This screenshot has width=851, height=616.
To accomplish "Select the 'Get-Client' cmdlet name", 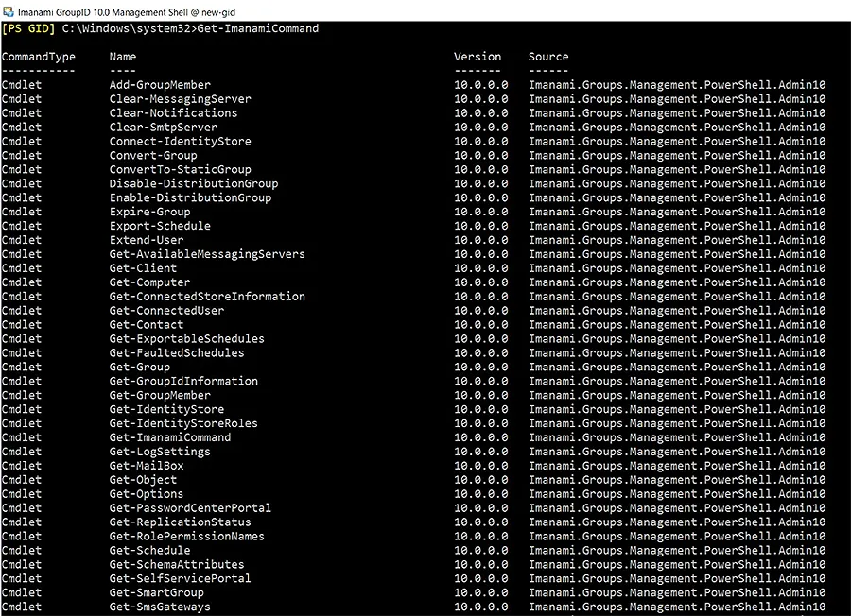I will 144,268.
